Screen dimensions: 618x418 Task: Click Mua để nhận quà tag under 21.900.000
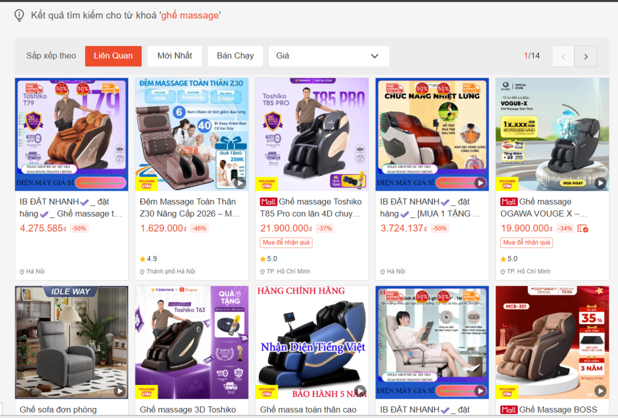coord(286,242)
